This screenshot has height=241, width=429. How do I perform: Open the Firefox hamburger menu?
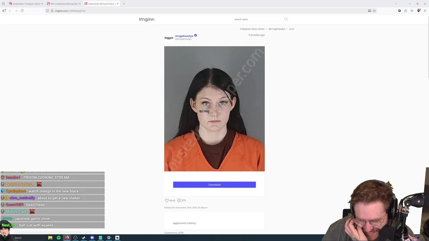pos(425,11)
